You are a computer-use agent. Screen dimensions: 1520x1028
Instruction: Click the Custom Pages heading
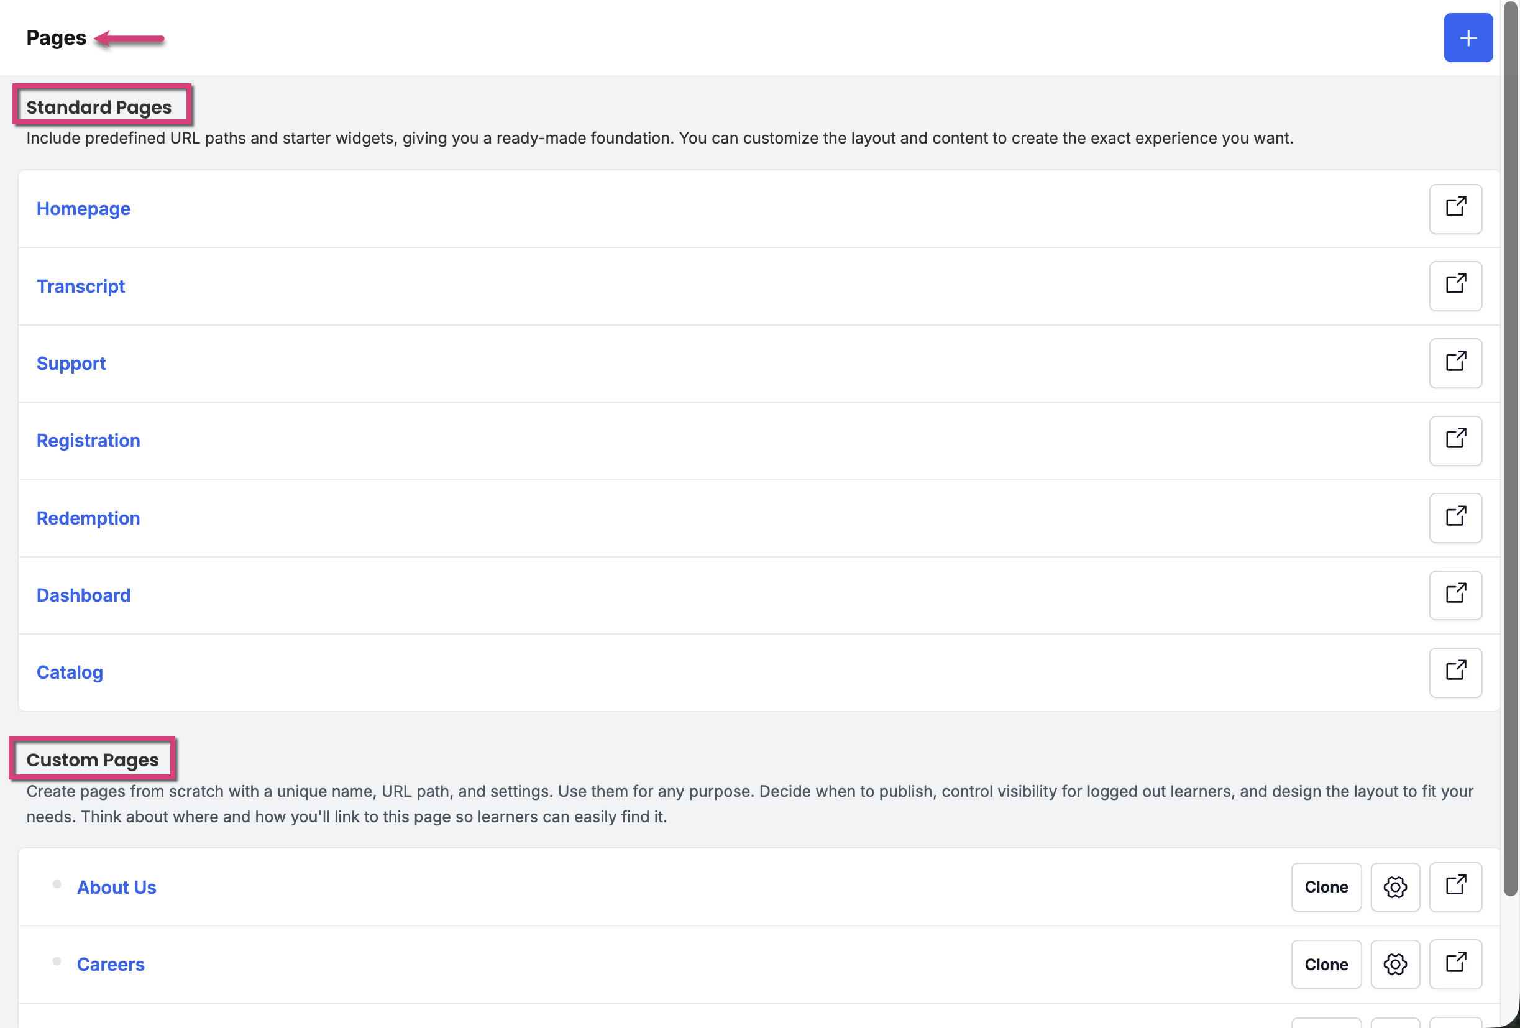92,760
